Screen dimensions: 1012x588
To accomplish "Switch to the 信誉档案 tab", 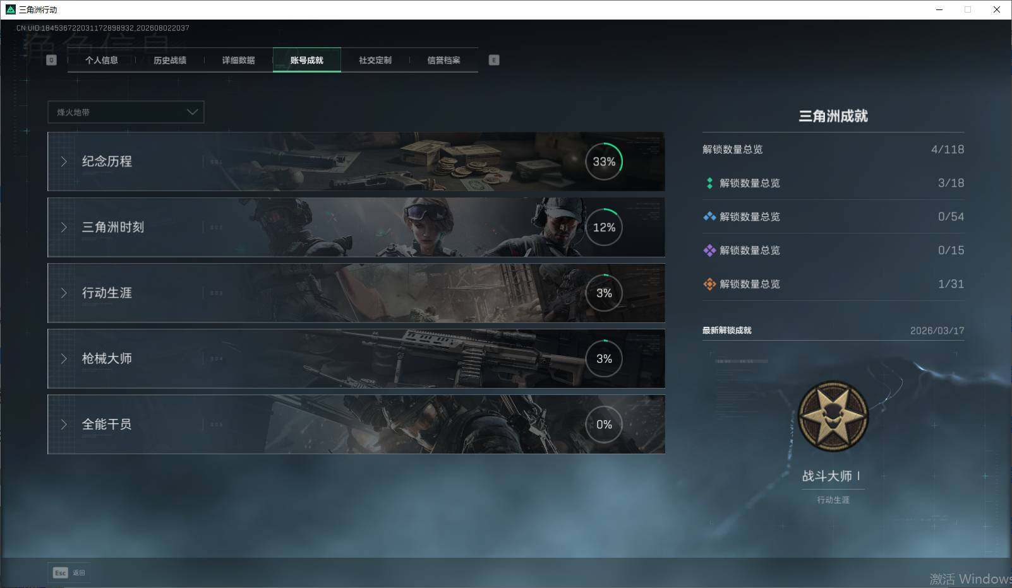I will click(x=443, y=60).
